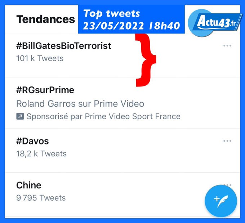Click Sponsorisé par Prime Video Sport France
The width and height of the screenshot is (245, 223).
point(103,117)
